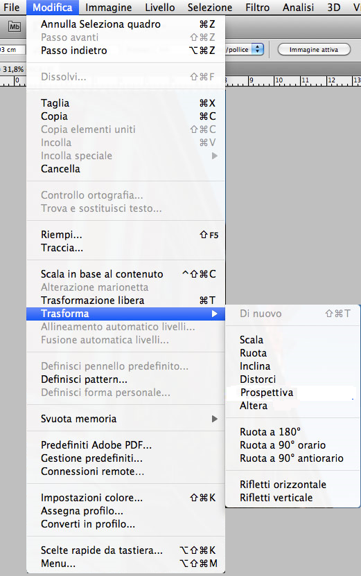
Task: Select Copia from the menu
Action: click(x=125, y=116)
